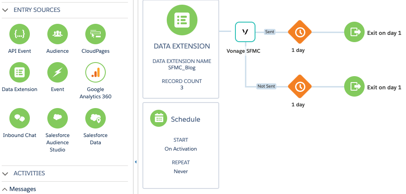This screenshot has width=406, height=194.
Task: Select the Event lightning bolt icon
Action: pyautogui.click(x=58, y=72)
